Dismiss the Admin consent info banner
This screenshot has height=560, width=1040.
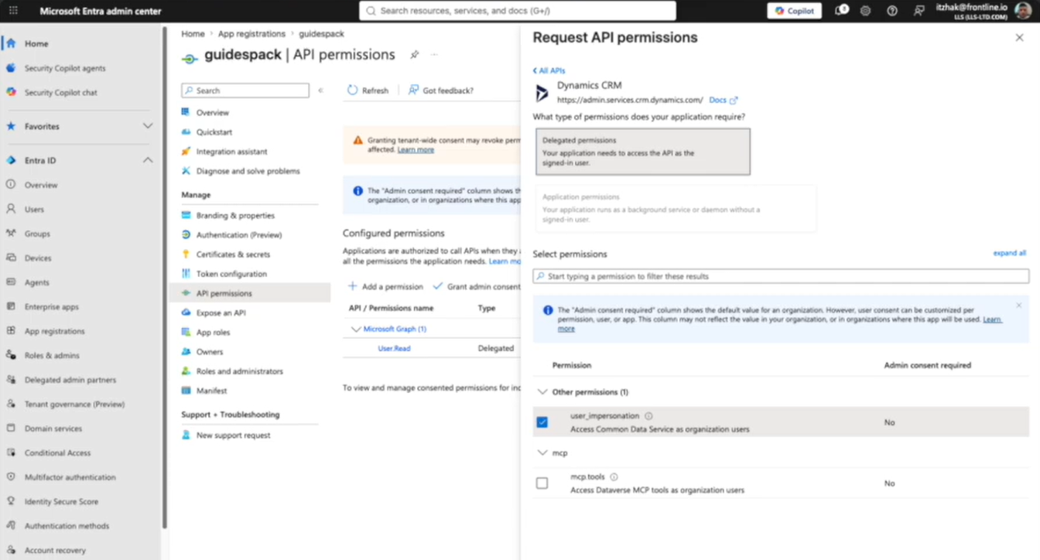coord(1018,306)
